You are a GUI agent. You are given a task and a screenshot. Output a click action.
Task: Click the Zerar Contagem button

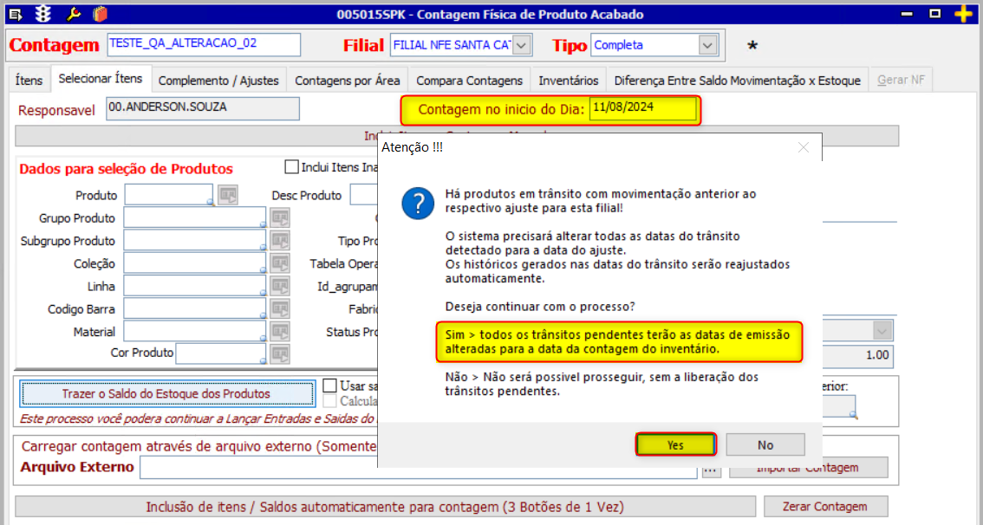pos(825,506)
